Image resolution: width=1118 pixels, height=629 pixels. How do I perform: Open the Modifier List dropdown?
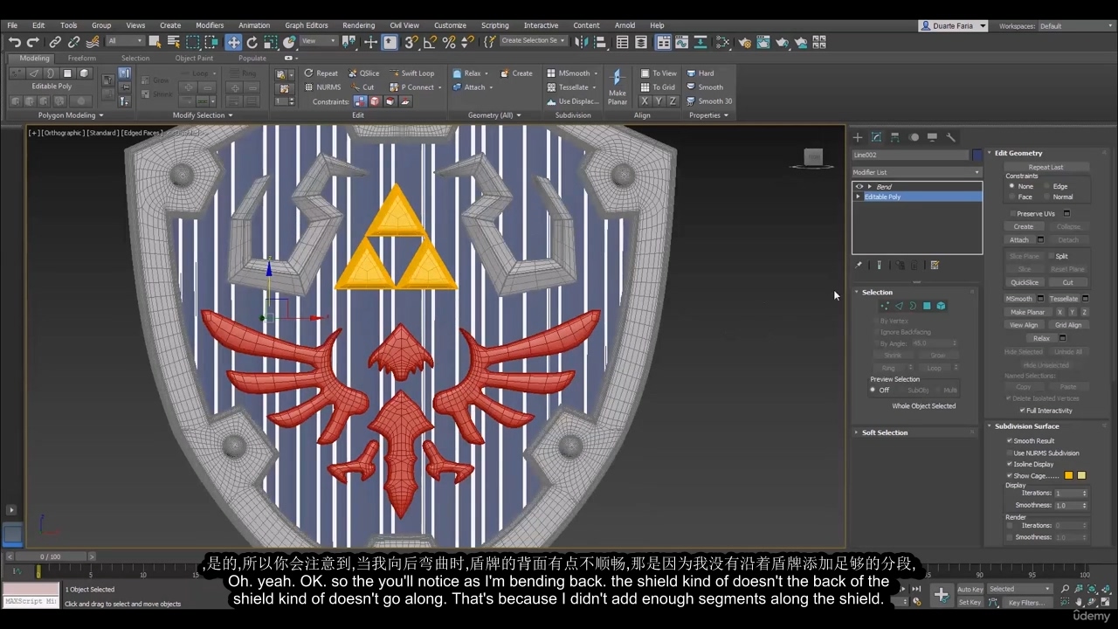(x=916, y=172)
